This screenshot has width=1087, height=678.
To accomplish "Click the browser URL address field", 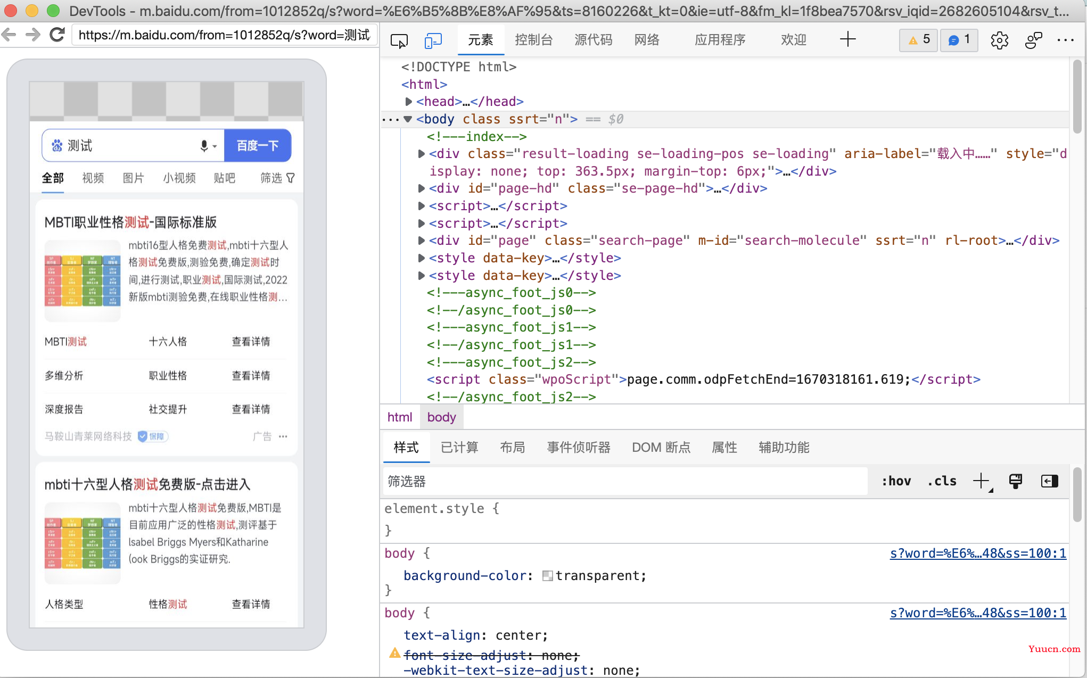I will [x=225, y=35].
